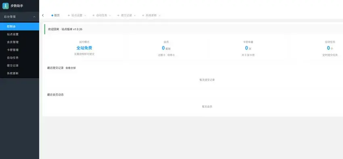Open 提交记录 in the sidebar
Screen dimensions: 343x159
[x=19, y=66]
